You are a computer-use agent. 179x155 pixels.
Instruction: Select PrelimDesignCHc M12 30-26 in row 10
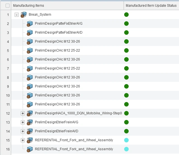coord(57,95)
